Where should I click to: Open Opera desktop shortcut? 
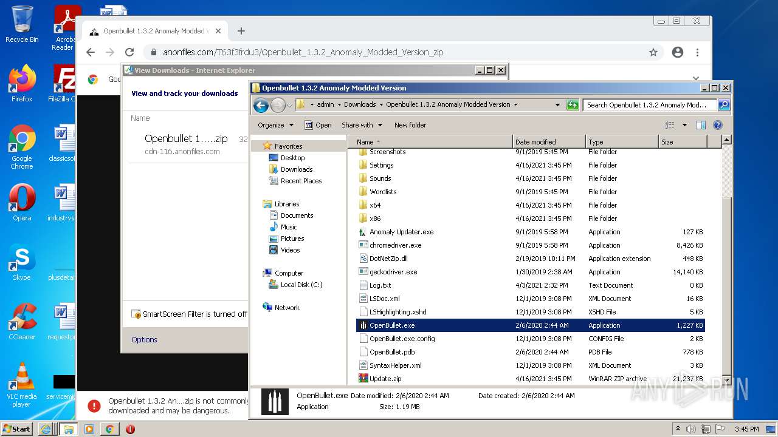click(x=22, y=203)
